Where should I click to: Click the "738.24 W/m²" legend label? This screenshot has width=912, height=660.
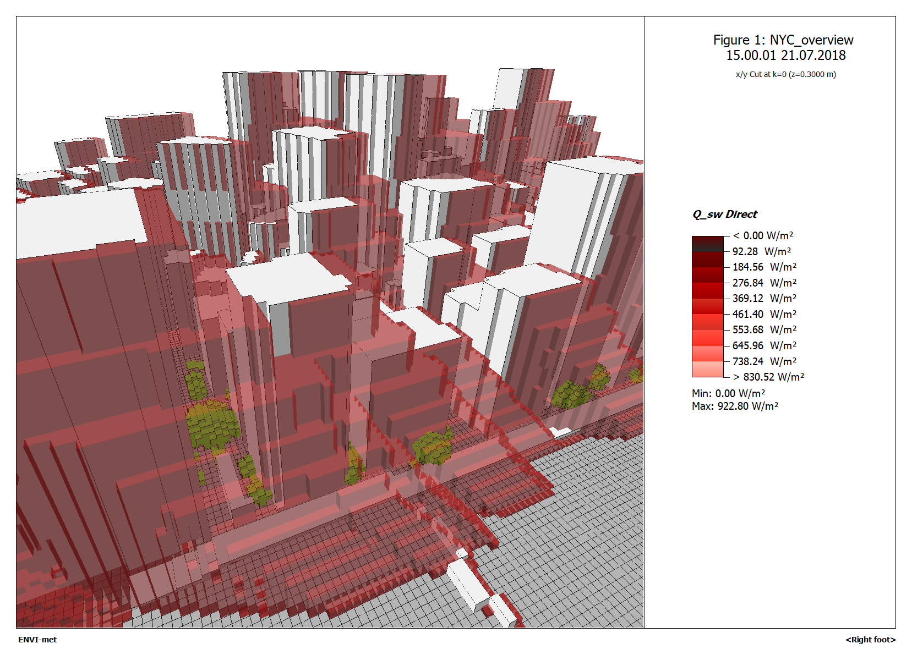pyautogui.click(x=764, y=361)
